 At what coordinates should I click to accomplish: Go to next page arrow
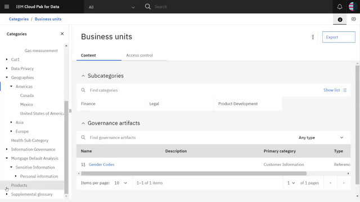pyautogui.click(x=344, y=183)
